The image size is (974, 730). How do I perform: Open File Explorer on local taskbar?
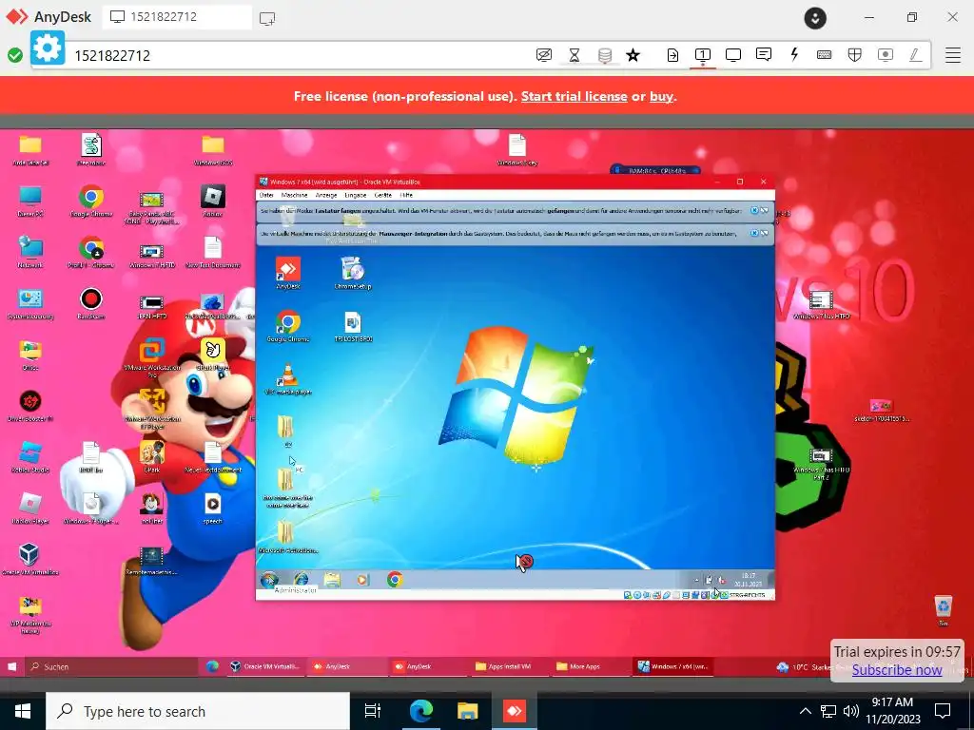click(467, 711)
